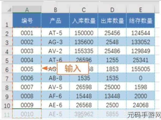This screenshot has width=161, height=120.
Task: Select cell containing 0003
Action: pos(27,50)
